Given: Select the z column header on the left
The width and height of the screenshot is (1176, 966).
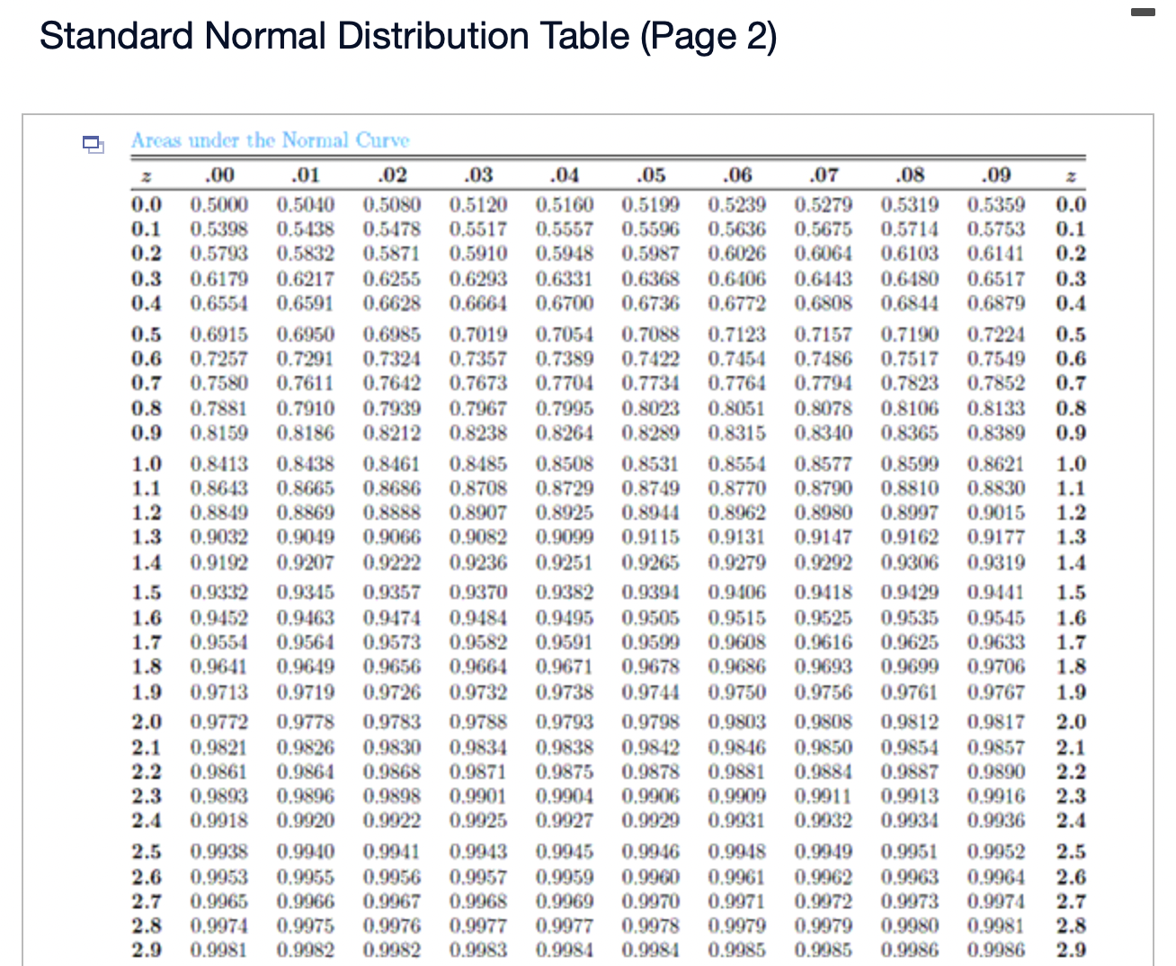Looking at the screenshot, I should 147,175.
